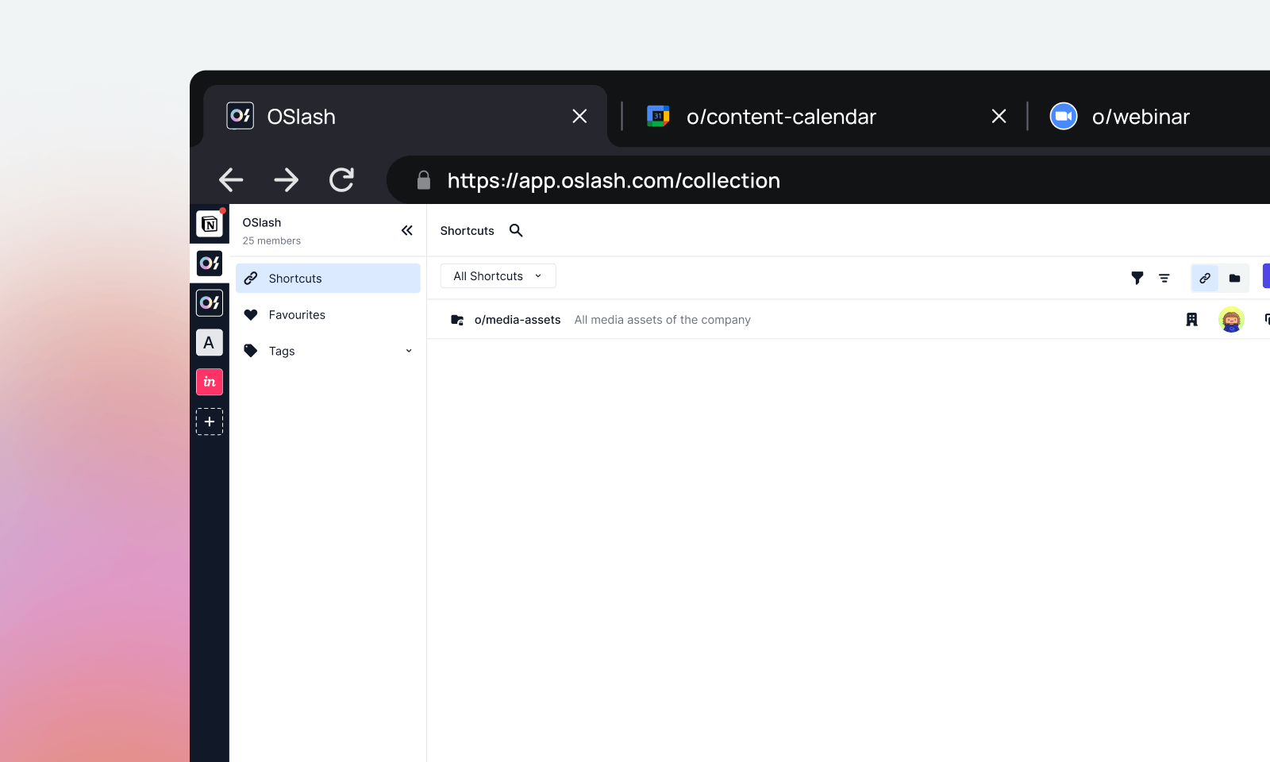The height and width of the screenshot is (762, 1270).
Task: Open the Notion workspace icon in sidebar
Action: 210,225
